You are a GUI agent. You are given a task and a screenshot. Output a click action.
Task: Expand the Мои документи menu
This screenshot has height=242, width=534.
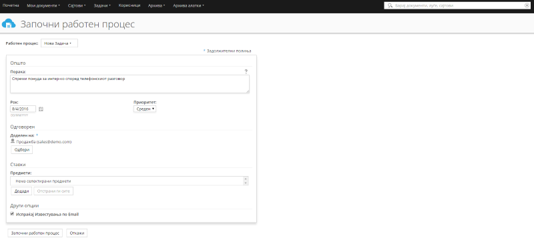(x=43, y=5)
